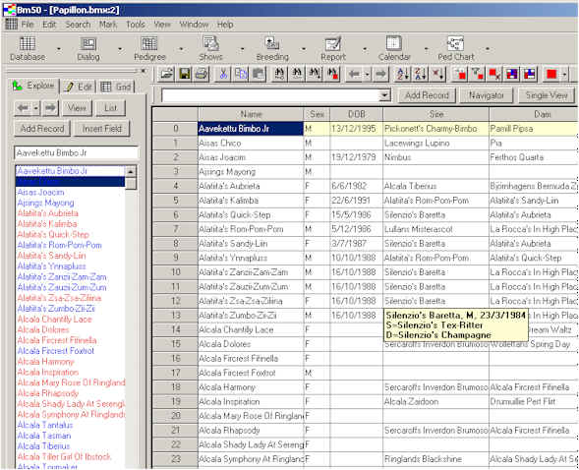Expand the dropdown arrow next to Report
Screen dimensions: 579x470
coord(365,49)
